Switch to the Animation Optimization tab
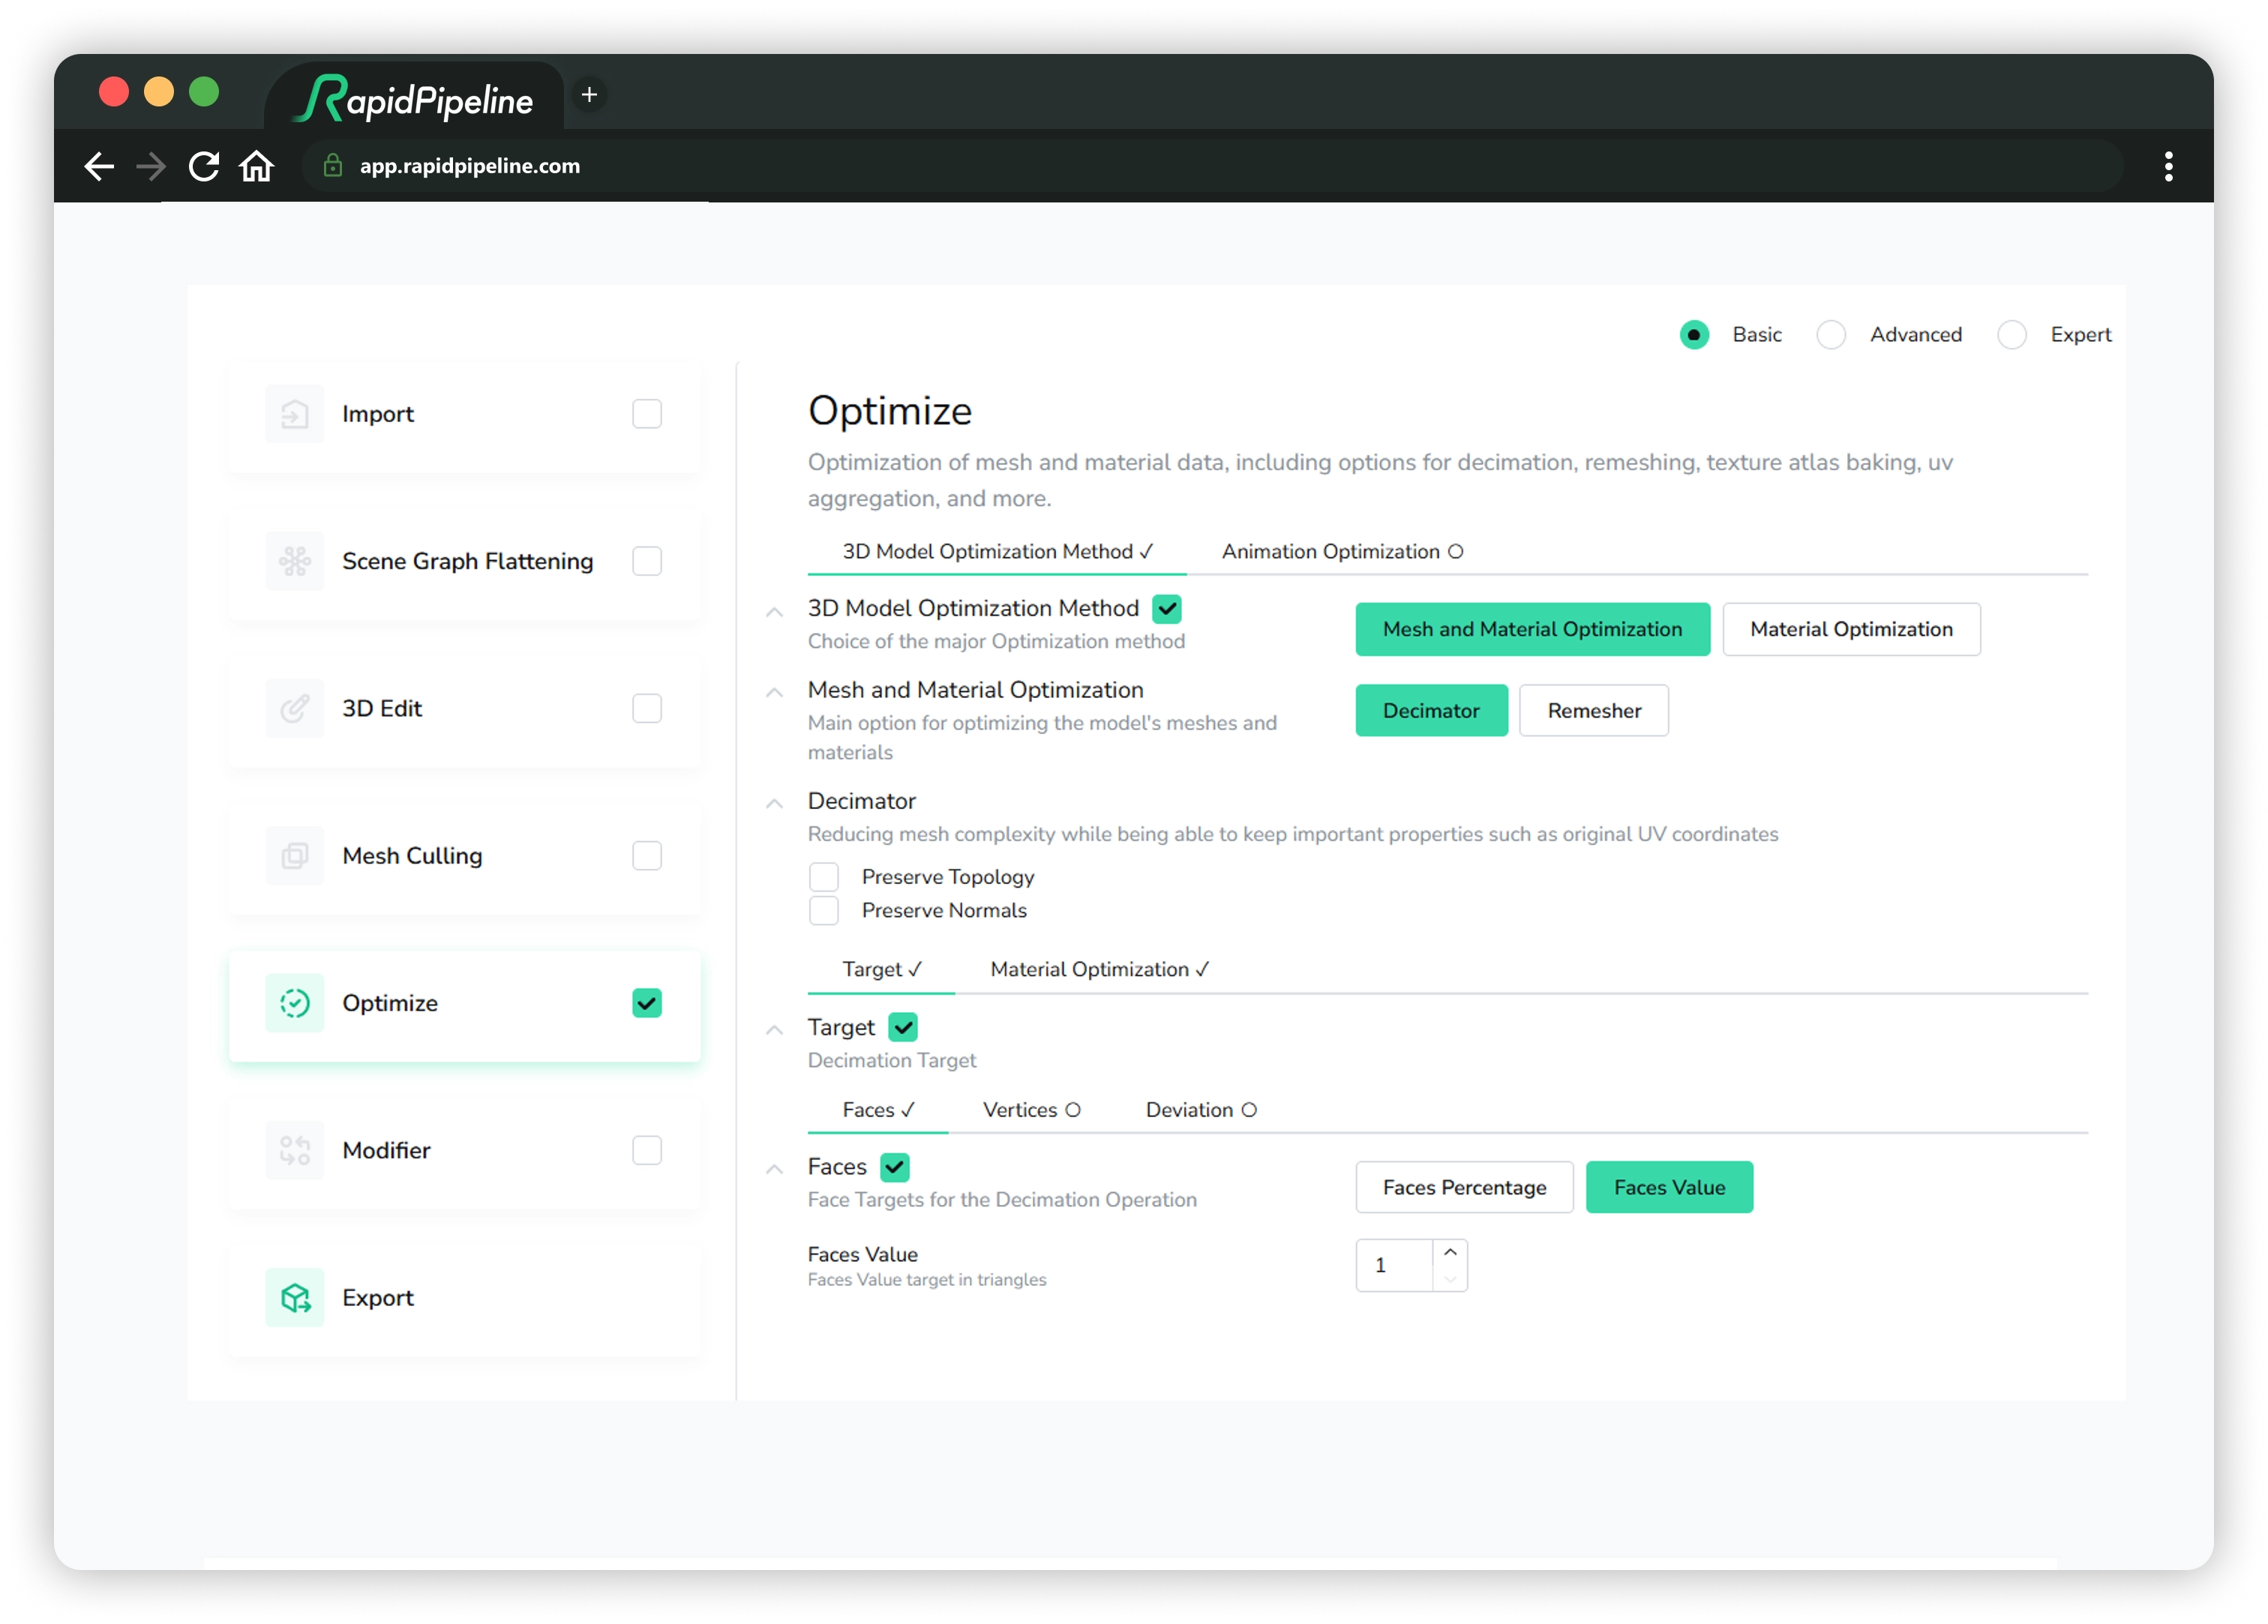2268x1624 pixels. click(1342, 552)
